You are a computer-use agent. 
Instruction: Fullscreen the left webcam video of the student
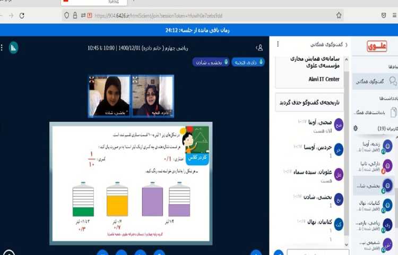point(92,79)
